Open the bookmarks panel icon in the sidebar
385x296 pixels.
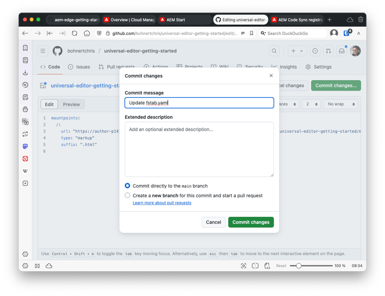[25, 48]
